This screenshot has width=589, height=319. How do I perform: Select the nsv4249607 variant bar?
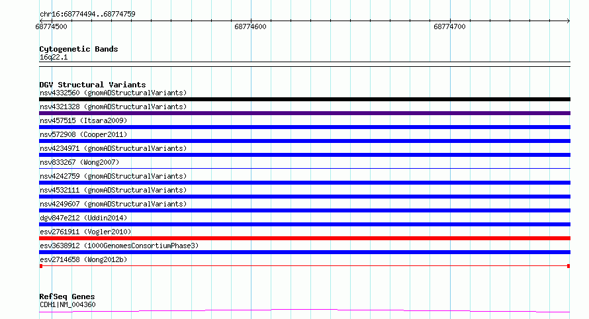(x=304, y=210)
